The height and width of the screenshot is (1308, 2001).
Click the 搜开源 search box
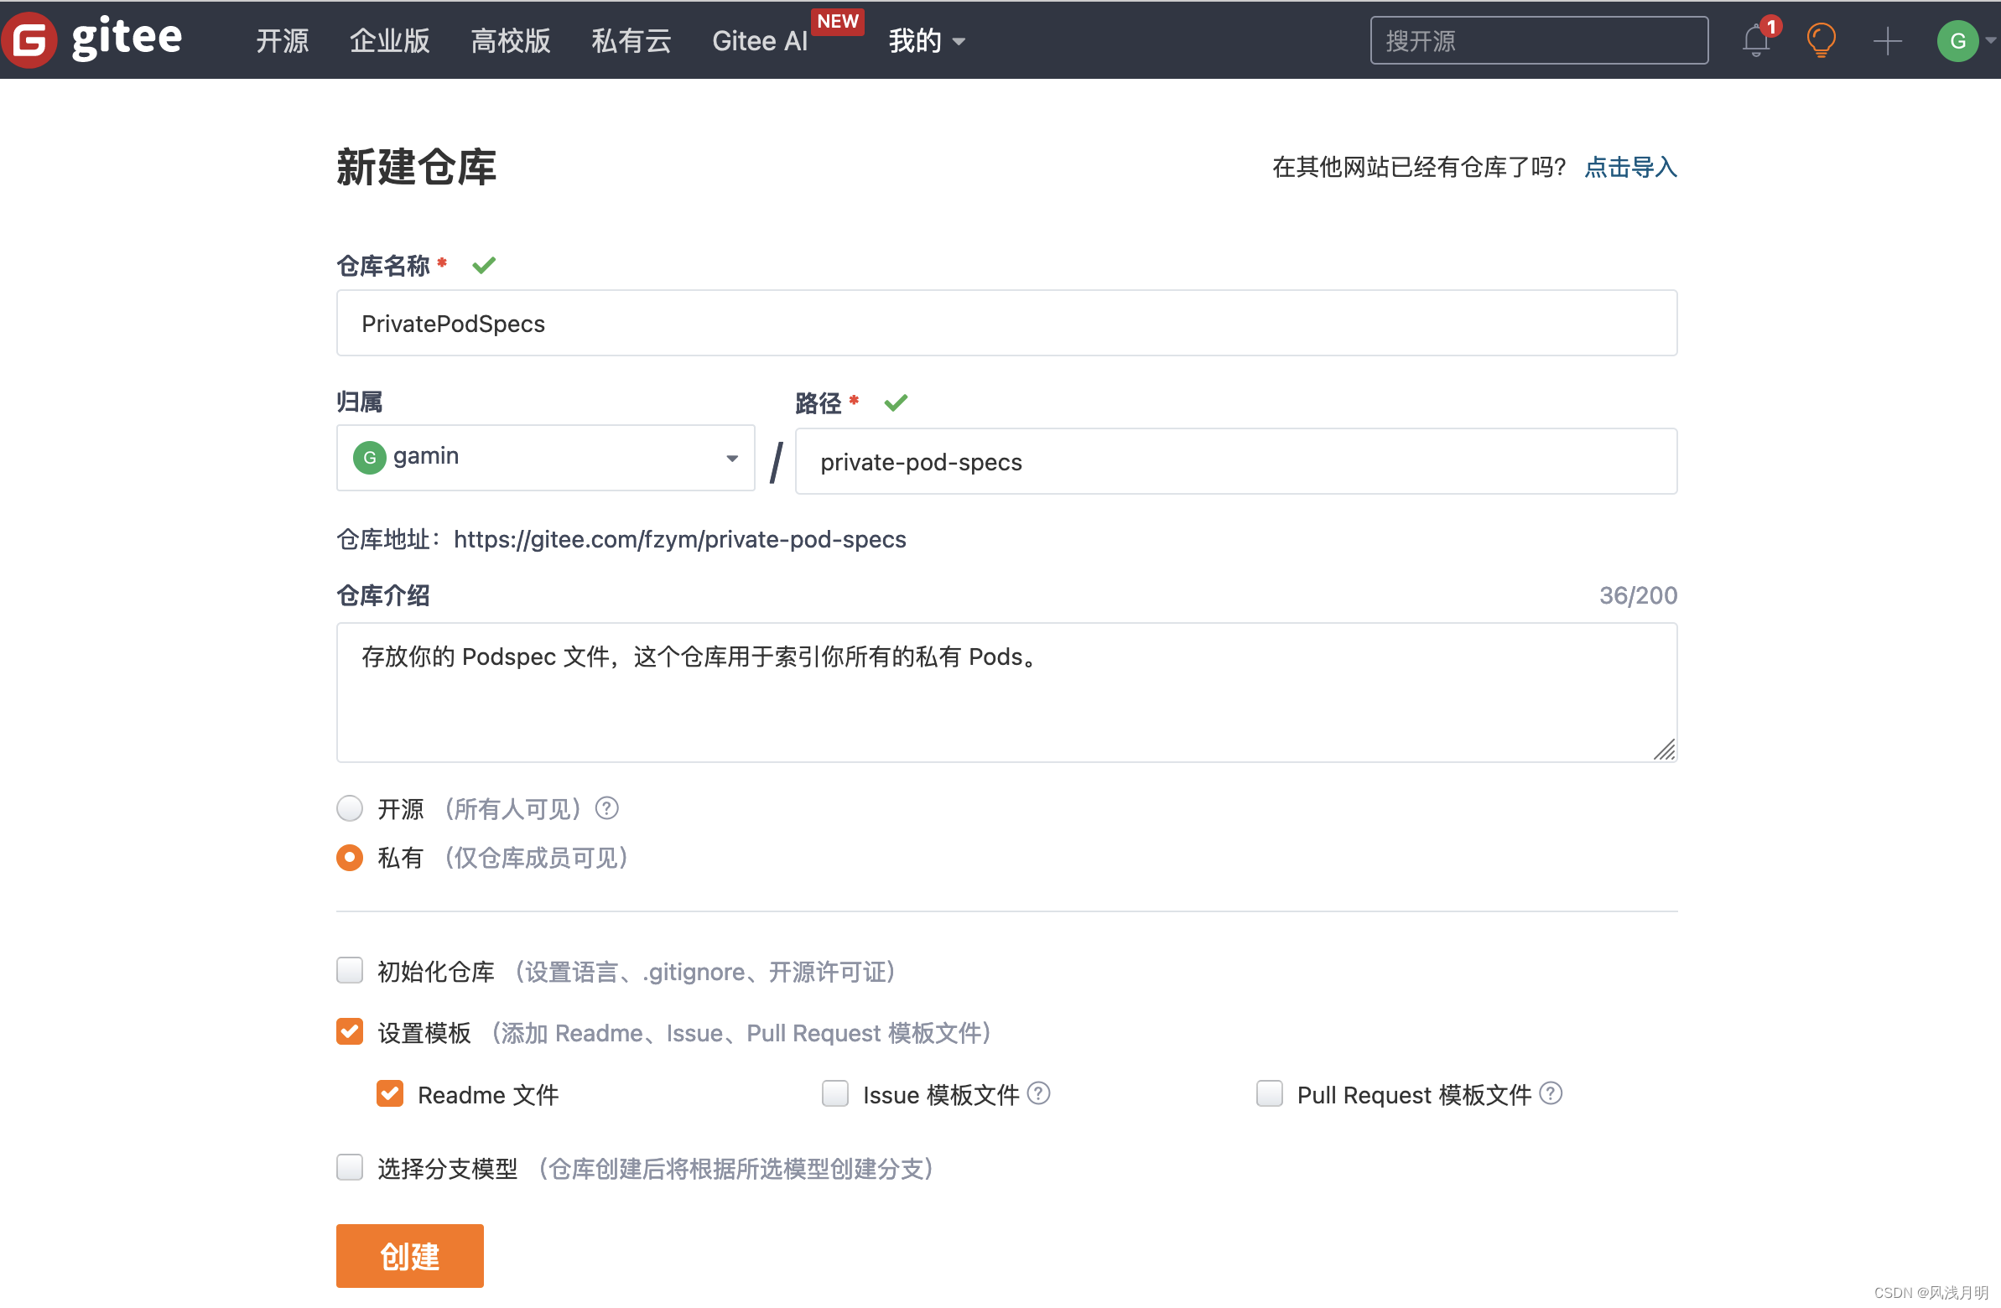(1540, 40)
